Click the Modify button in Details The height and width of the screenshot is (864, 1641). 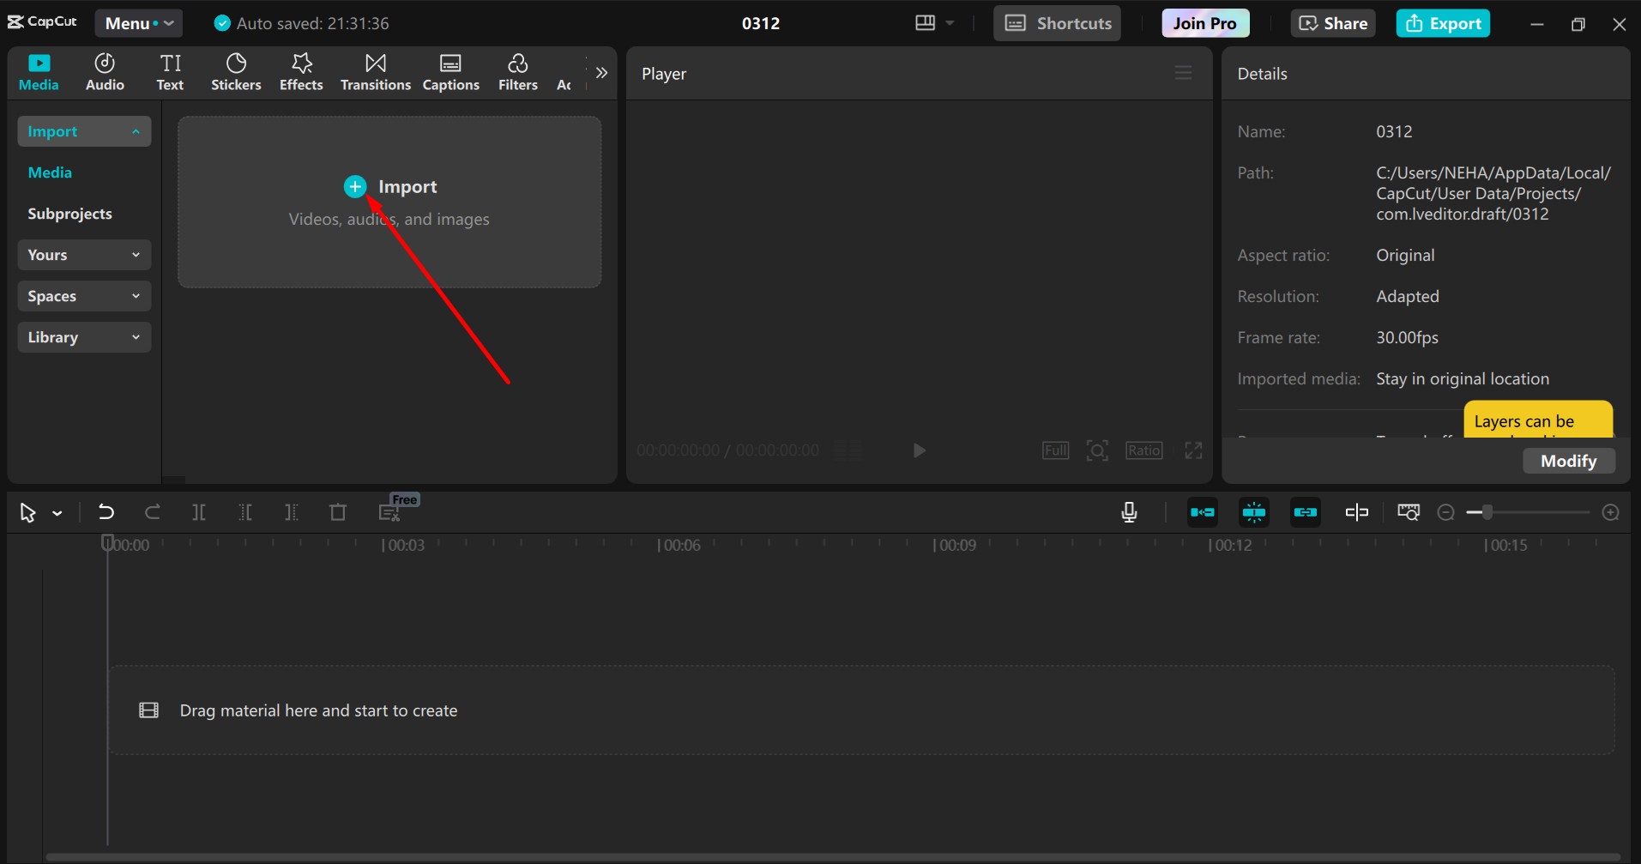point(1568,461)
